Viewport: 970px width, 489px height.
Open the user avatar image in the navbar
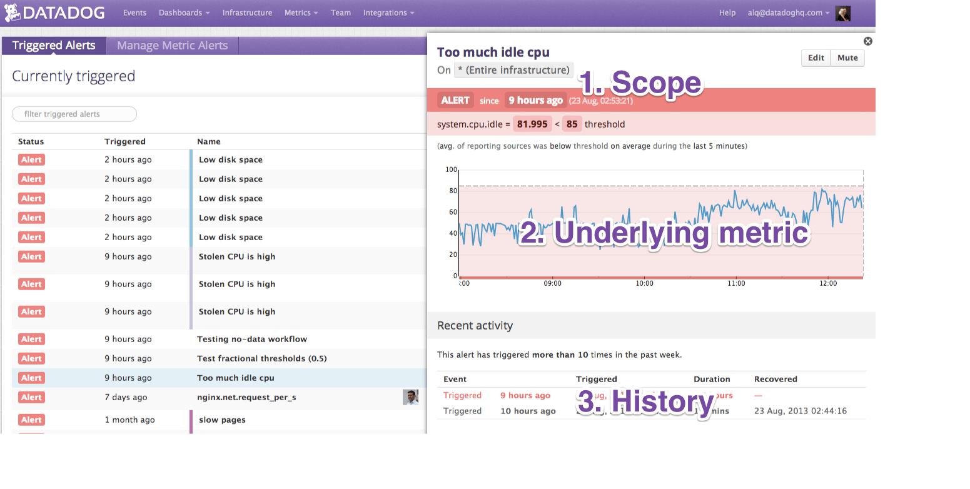pyautogui.click(x=842, y=13)
